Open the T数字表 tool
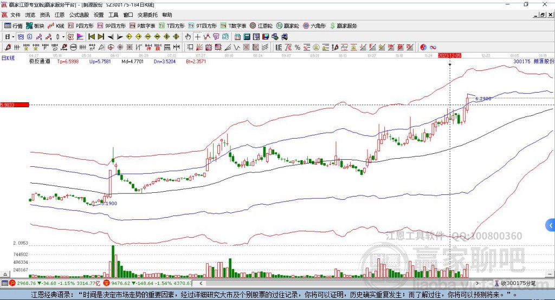555x300 pixels. click(233, 26)
